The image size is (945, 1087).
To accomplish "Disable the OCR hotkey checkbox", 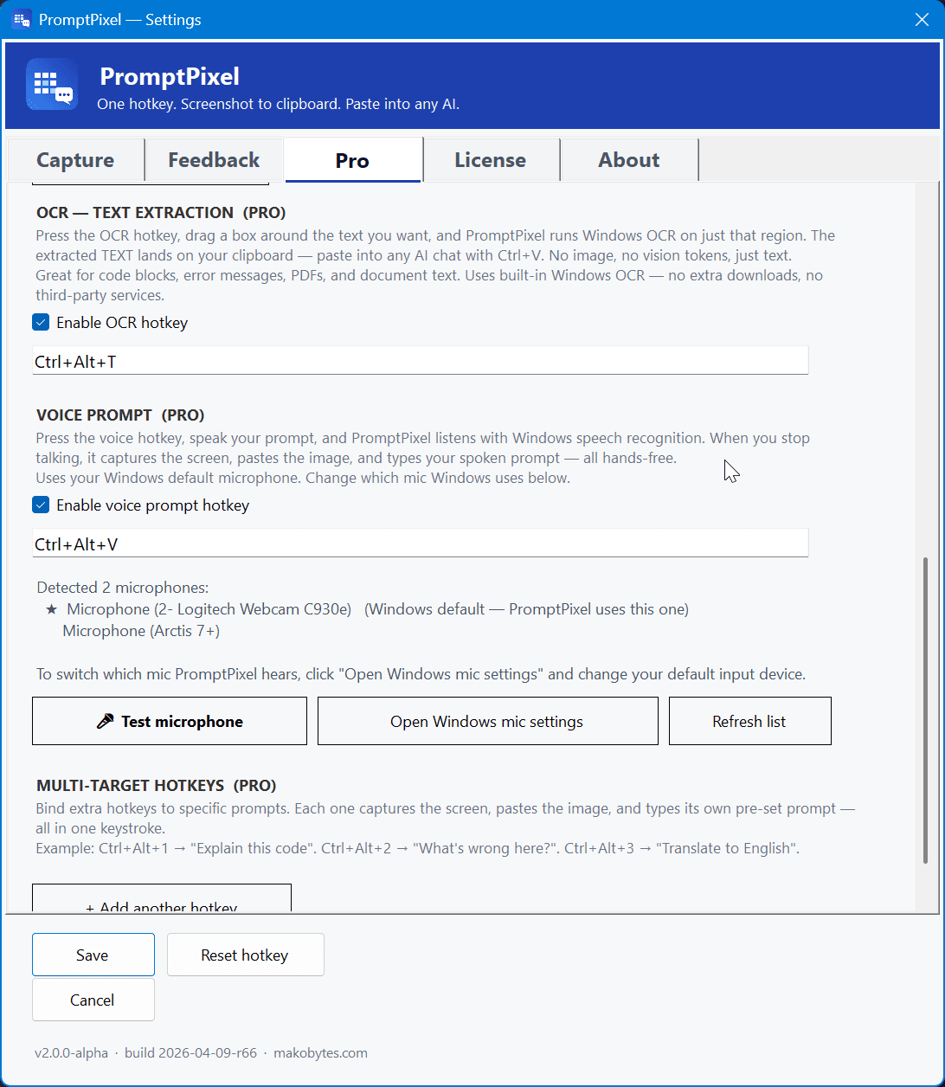I will 40,322.
